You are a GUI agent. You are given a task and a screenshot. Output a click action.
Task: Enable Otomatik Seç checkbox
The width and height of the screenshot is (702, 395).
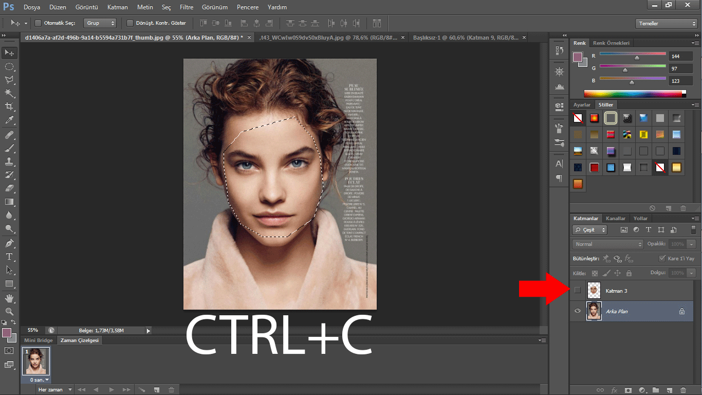38,23
